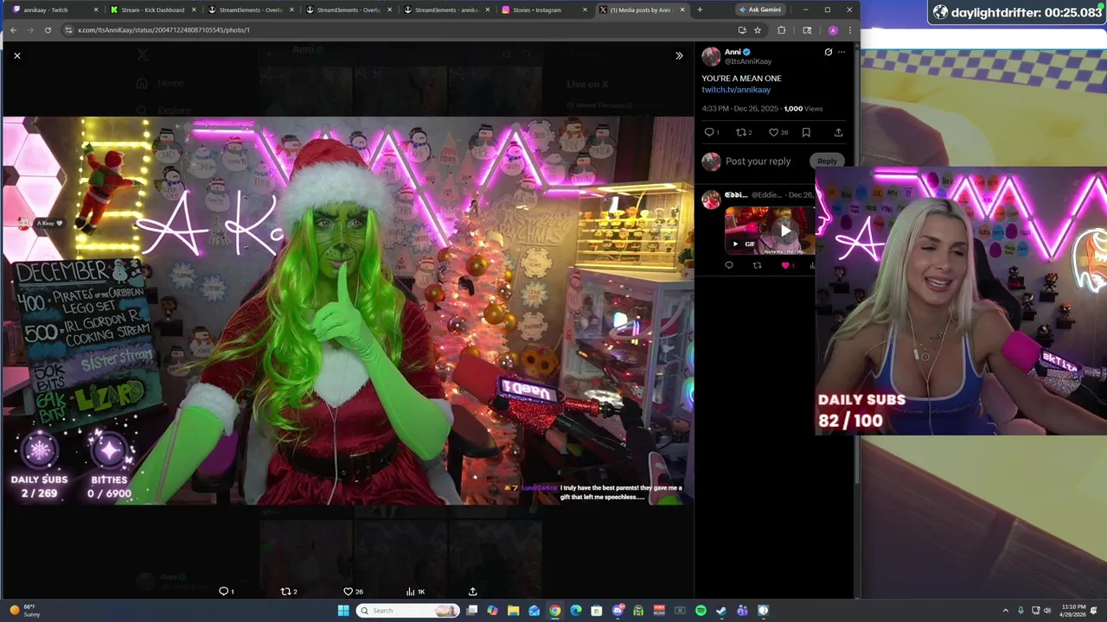Reply to Eddie's comment with the comment icon
The image size is (1107, 622).
coord(729,265)
